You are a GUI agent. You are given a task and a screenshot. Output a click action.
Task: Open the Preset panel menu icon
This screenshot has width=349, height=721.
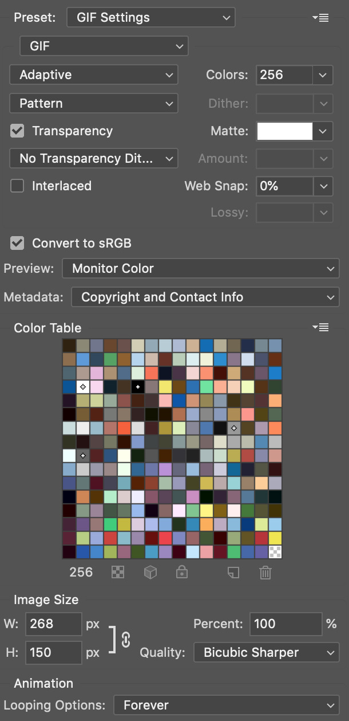(x=320, y=18)
